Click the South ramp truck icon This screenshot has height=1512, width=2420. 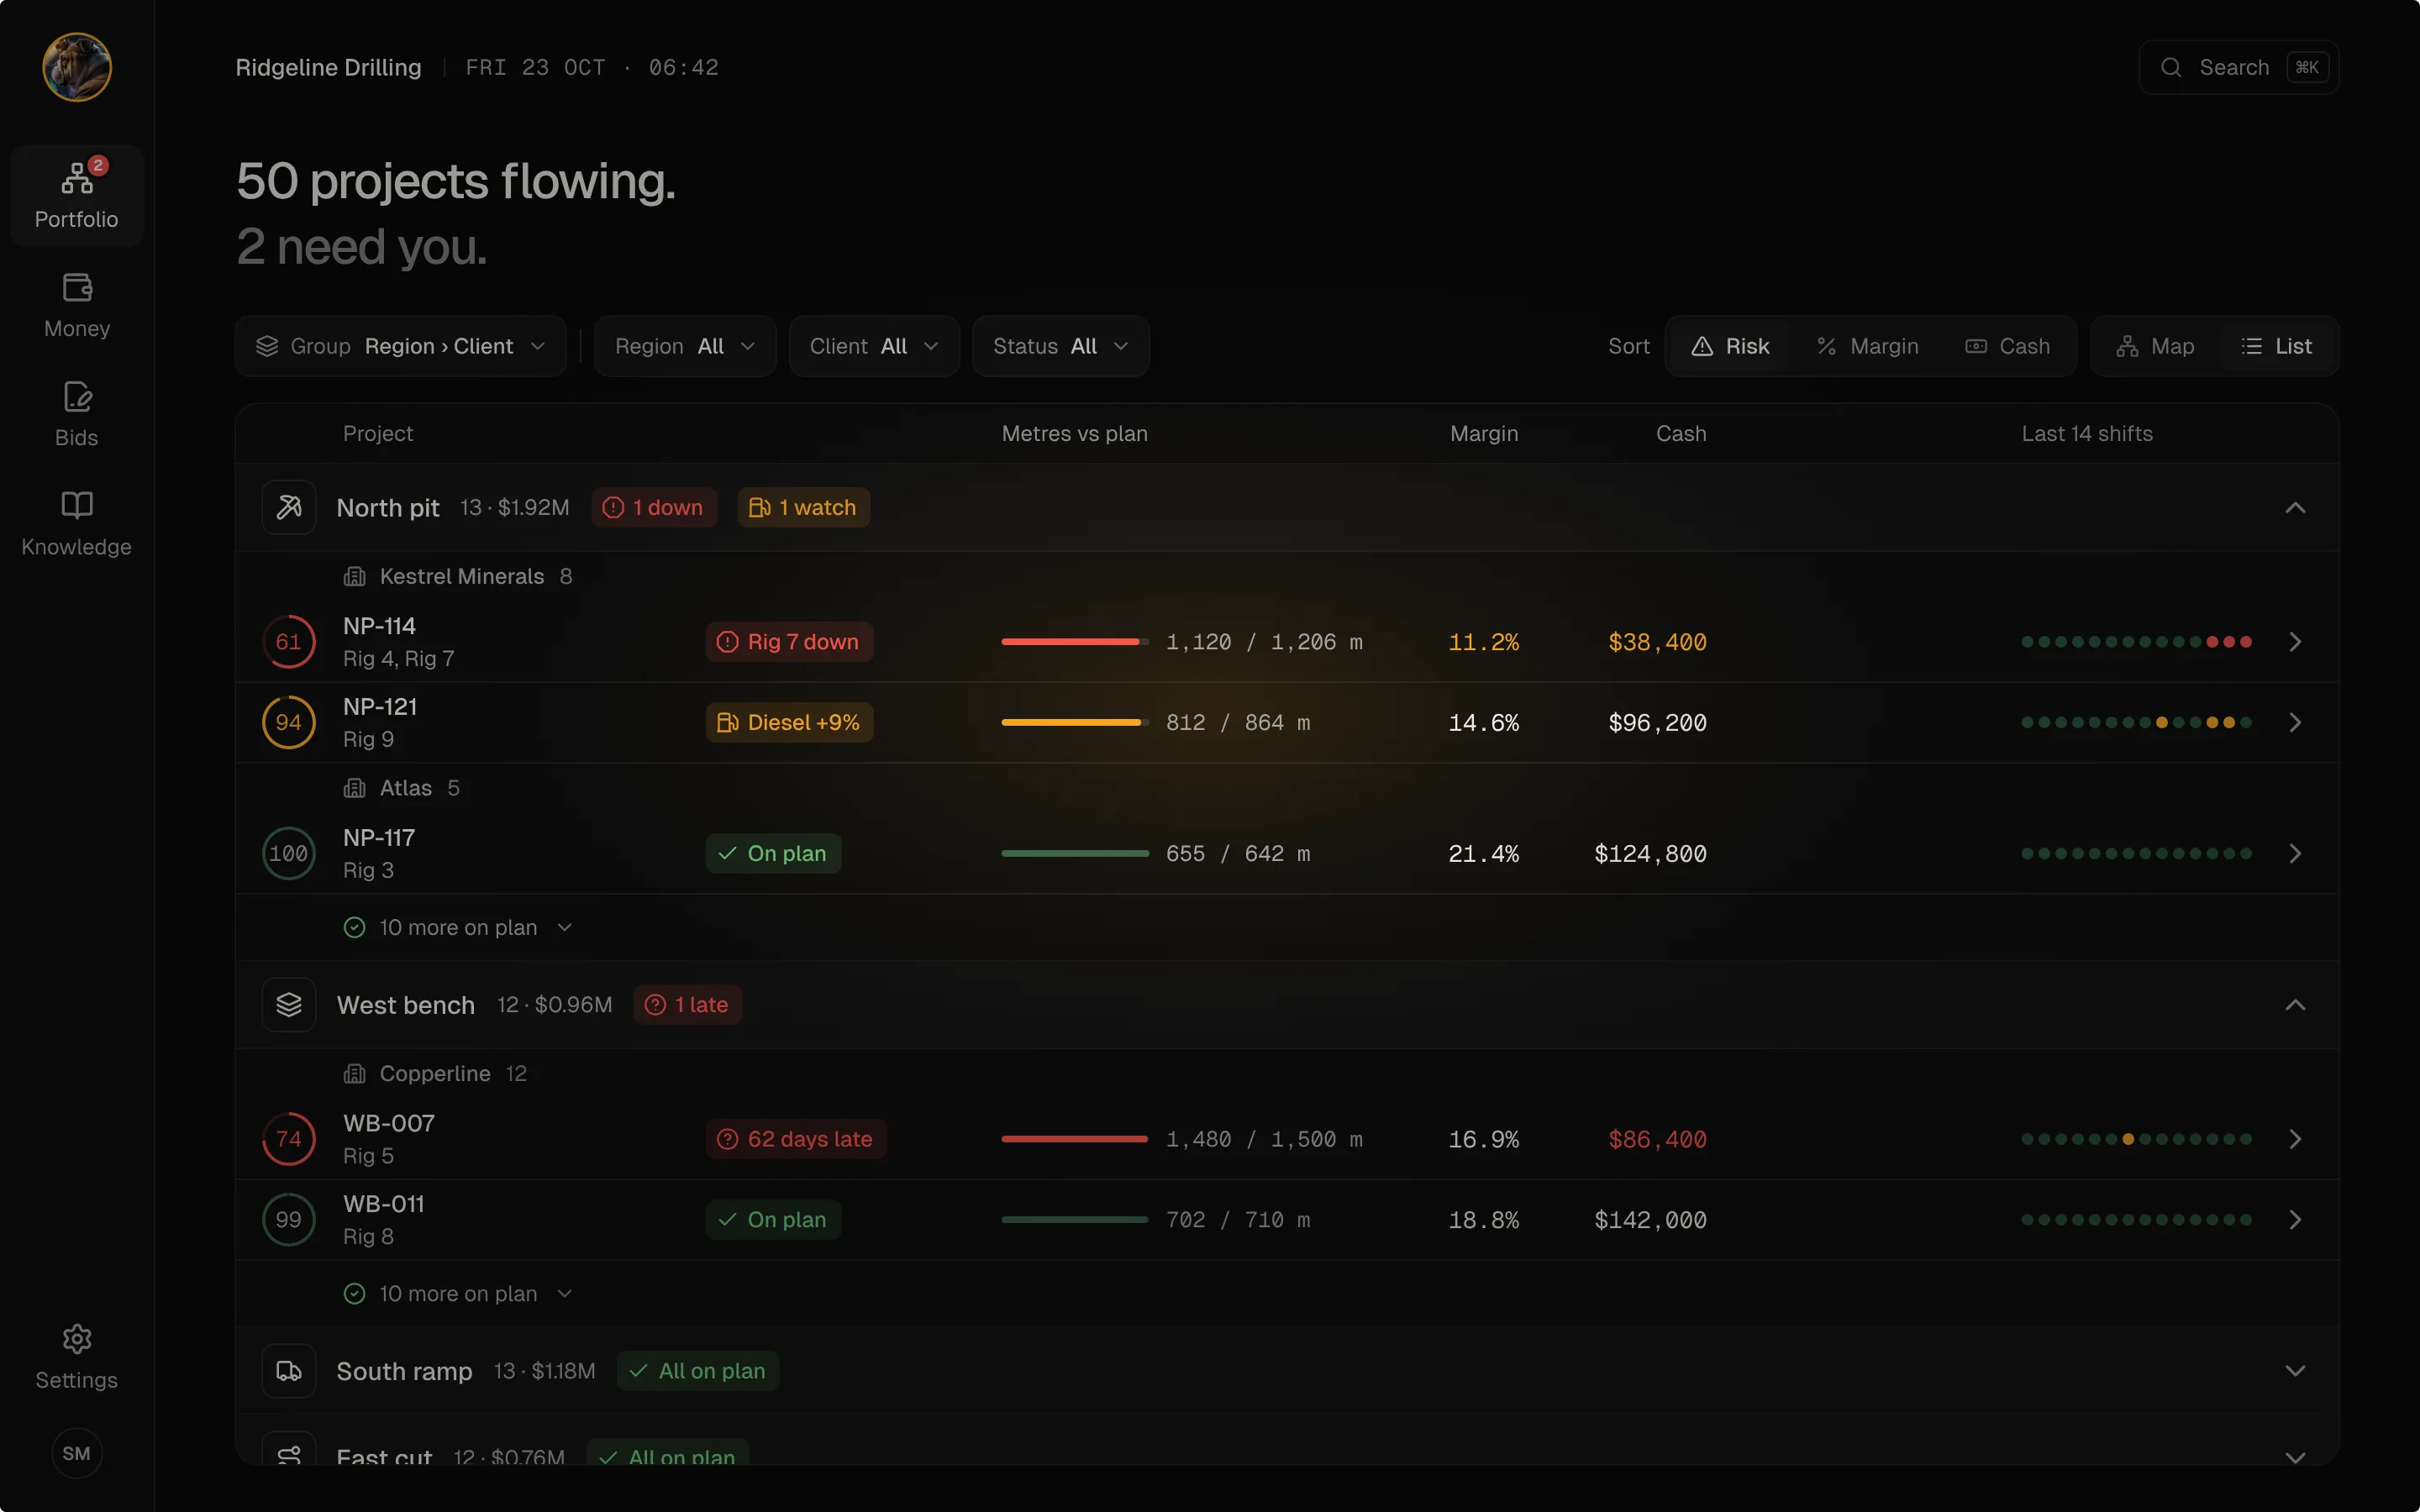tap(289, 1371)
